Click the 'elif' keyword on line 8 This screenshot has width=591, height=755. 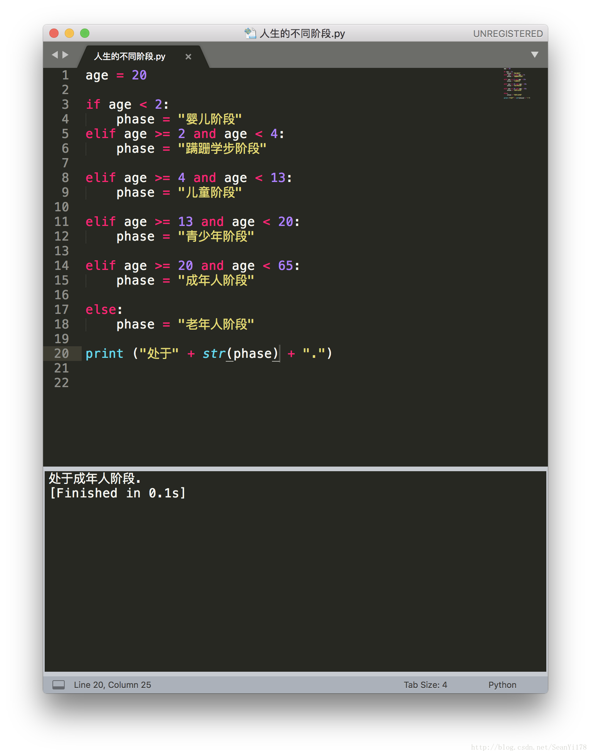101,178
